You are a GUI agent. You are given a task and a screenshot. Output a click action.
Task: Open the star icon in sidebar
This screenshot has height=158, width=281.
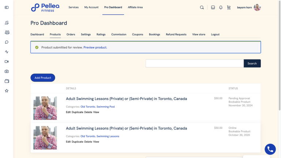pyautogui.click(x=7, y=91)
